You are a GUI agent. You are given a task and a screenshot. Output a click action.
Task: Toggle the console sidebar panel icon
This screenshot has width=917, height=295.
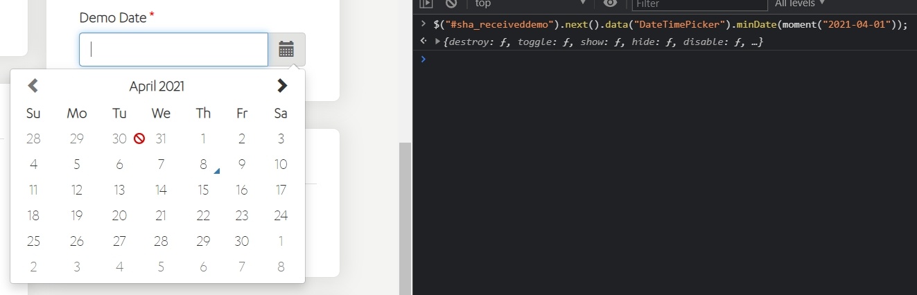[x=426, y=4]
